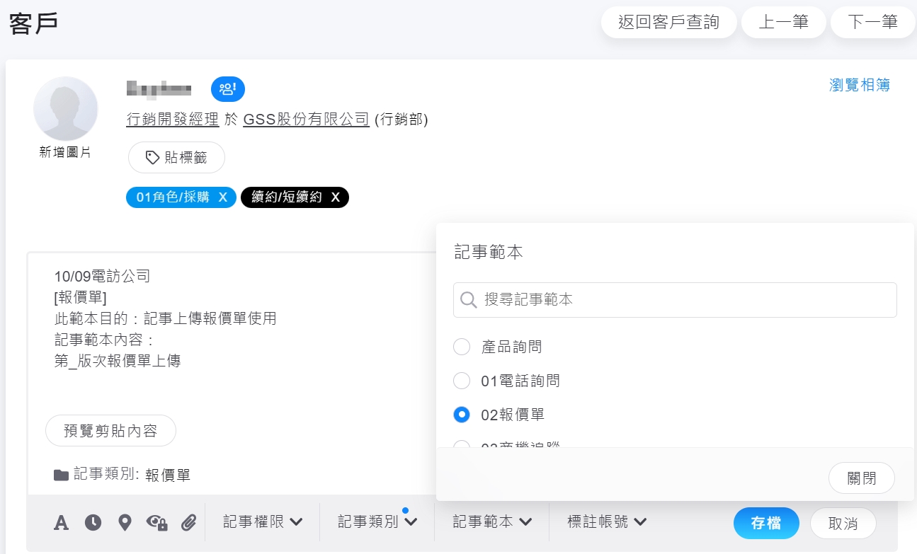917x554 pixels.
Task: Select the 產品詢問 radio option
Action: tap(462, 347)
